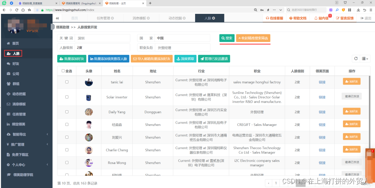Open the 好友 item in the sidebar

pos(26,64)
